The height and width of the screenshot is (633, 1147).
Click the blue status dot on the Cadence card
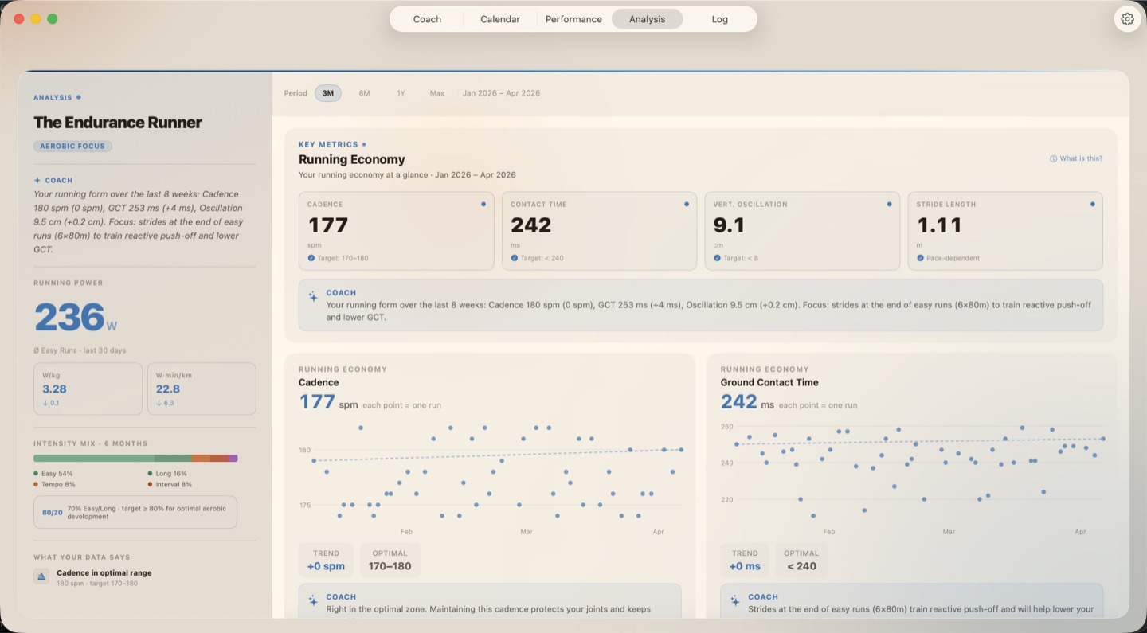click(x=483, y=204)
